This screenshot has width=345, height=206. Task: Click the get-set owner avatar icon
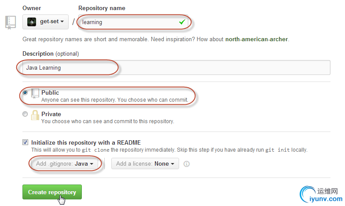pyautogui.click(x=32, y=21)
